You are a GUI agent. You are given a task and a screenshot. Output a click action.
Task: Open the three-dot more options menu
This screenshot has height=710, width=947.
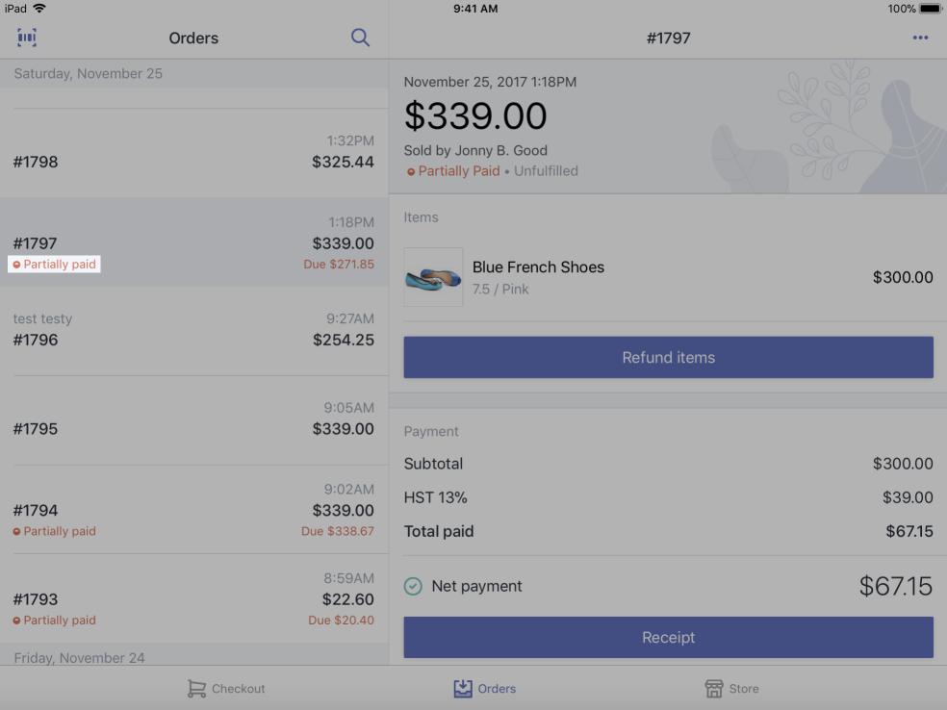[x=920, y=38]
